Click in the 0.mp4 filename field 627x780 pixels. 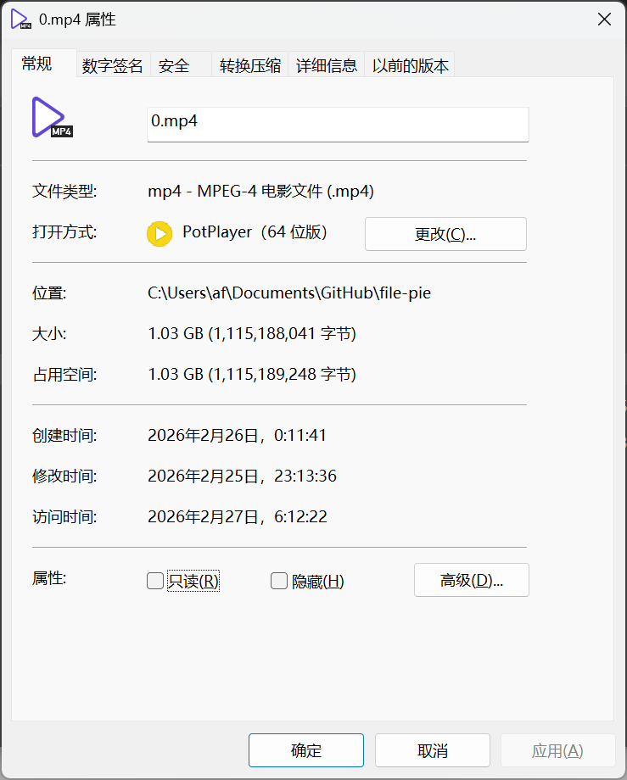coord(338,124)
